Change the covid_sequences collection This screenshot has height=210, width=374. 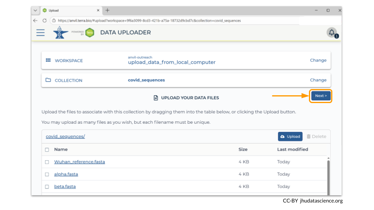click(x=318, y=80)
